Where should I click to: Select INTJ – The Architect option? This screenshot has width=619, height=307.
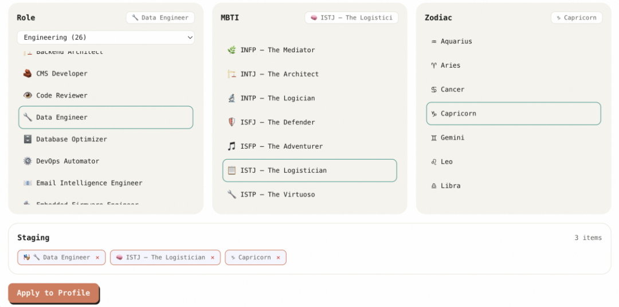click(x=279, y=74)
